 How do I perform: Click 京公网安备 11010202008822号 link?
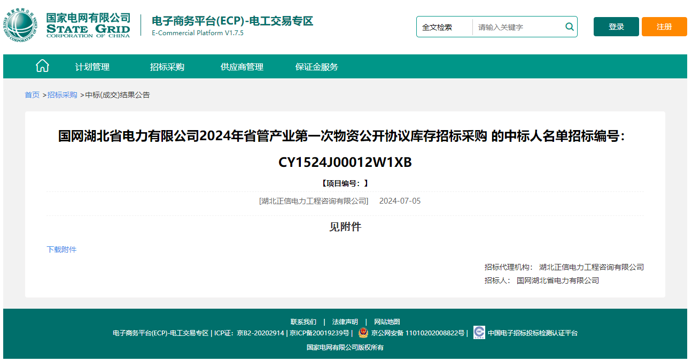click(418, 333)
